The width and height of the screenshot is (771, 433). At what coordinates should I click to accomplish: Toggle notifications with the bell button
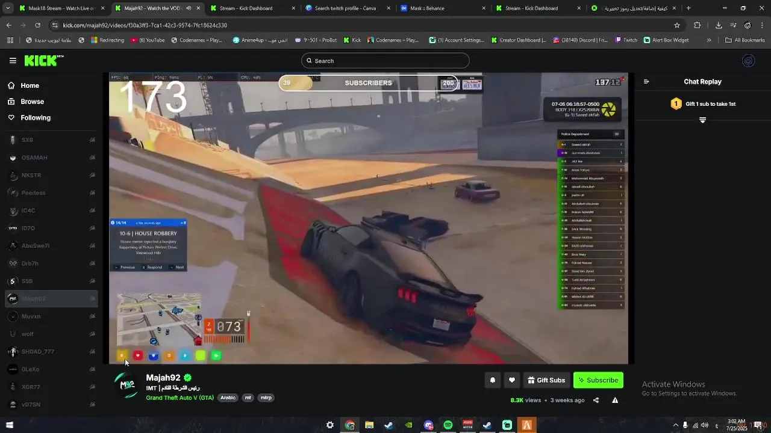(x=493, y=380)
